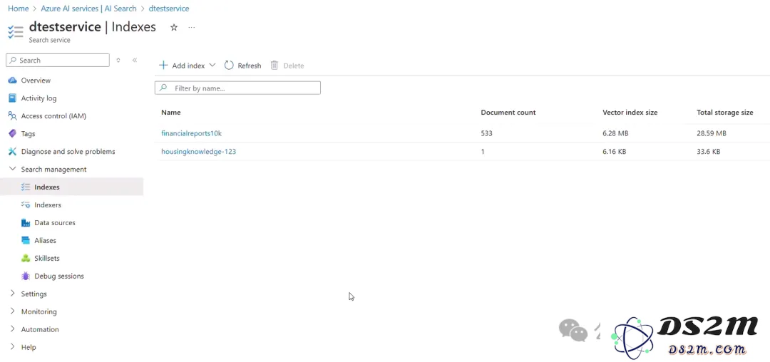
Task: Open the Activity log icon
Action: [12, 98]
